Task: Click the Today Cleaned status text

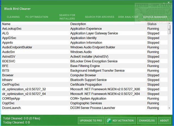Action: pos(17,122)
